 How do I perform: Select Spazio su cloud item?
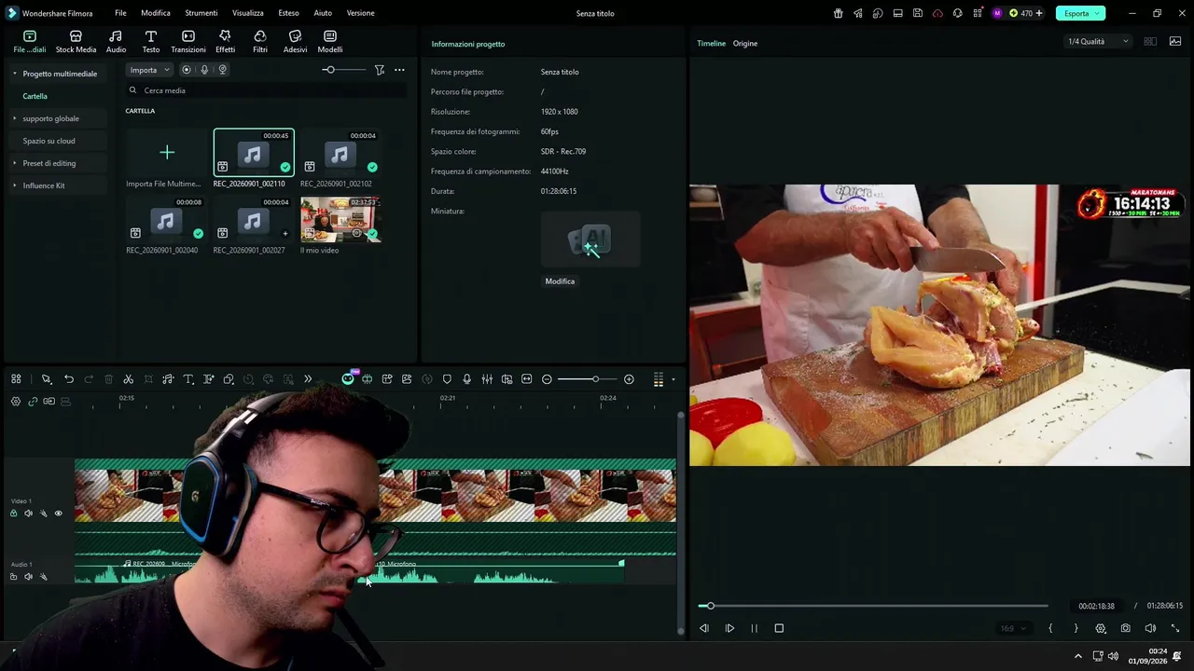tap(49, 141)
